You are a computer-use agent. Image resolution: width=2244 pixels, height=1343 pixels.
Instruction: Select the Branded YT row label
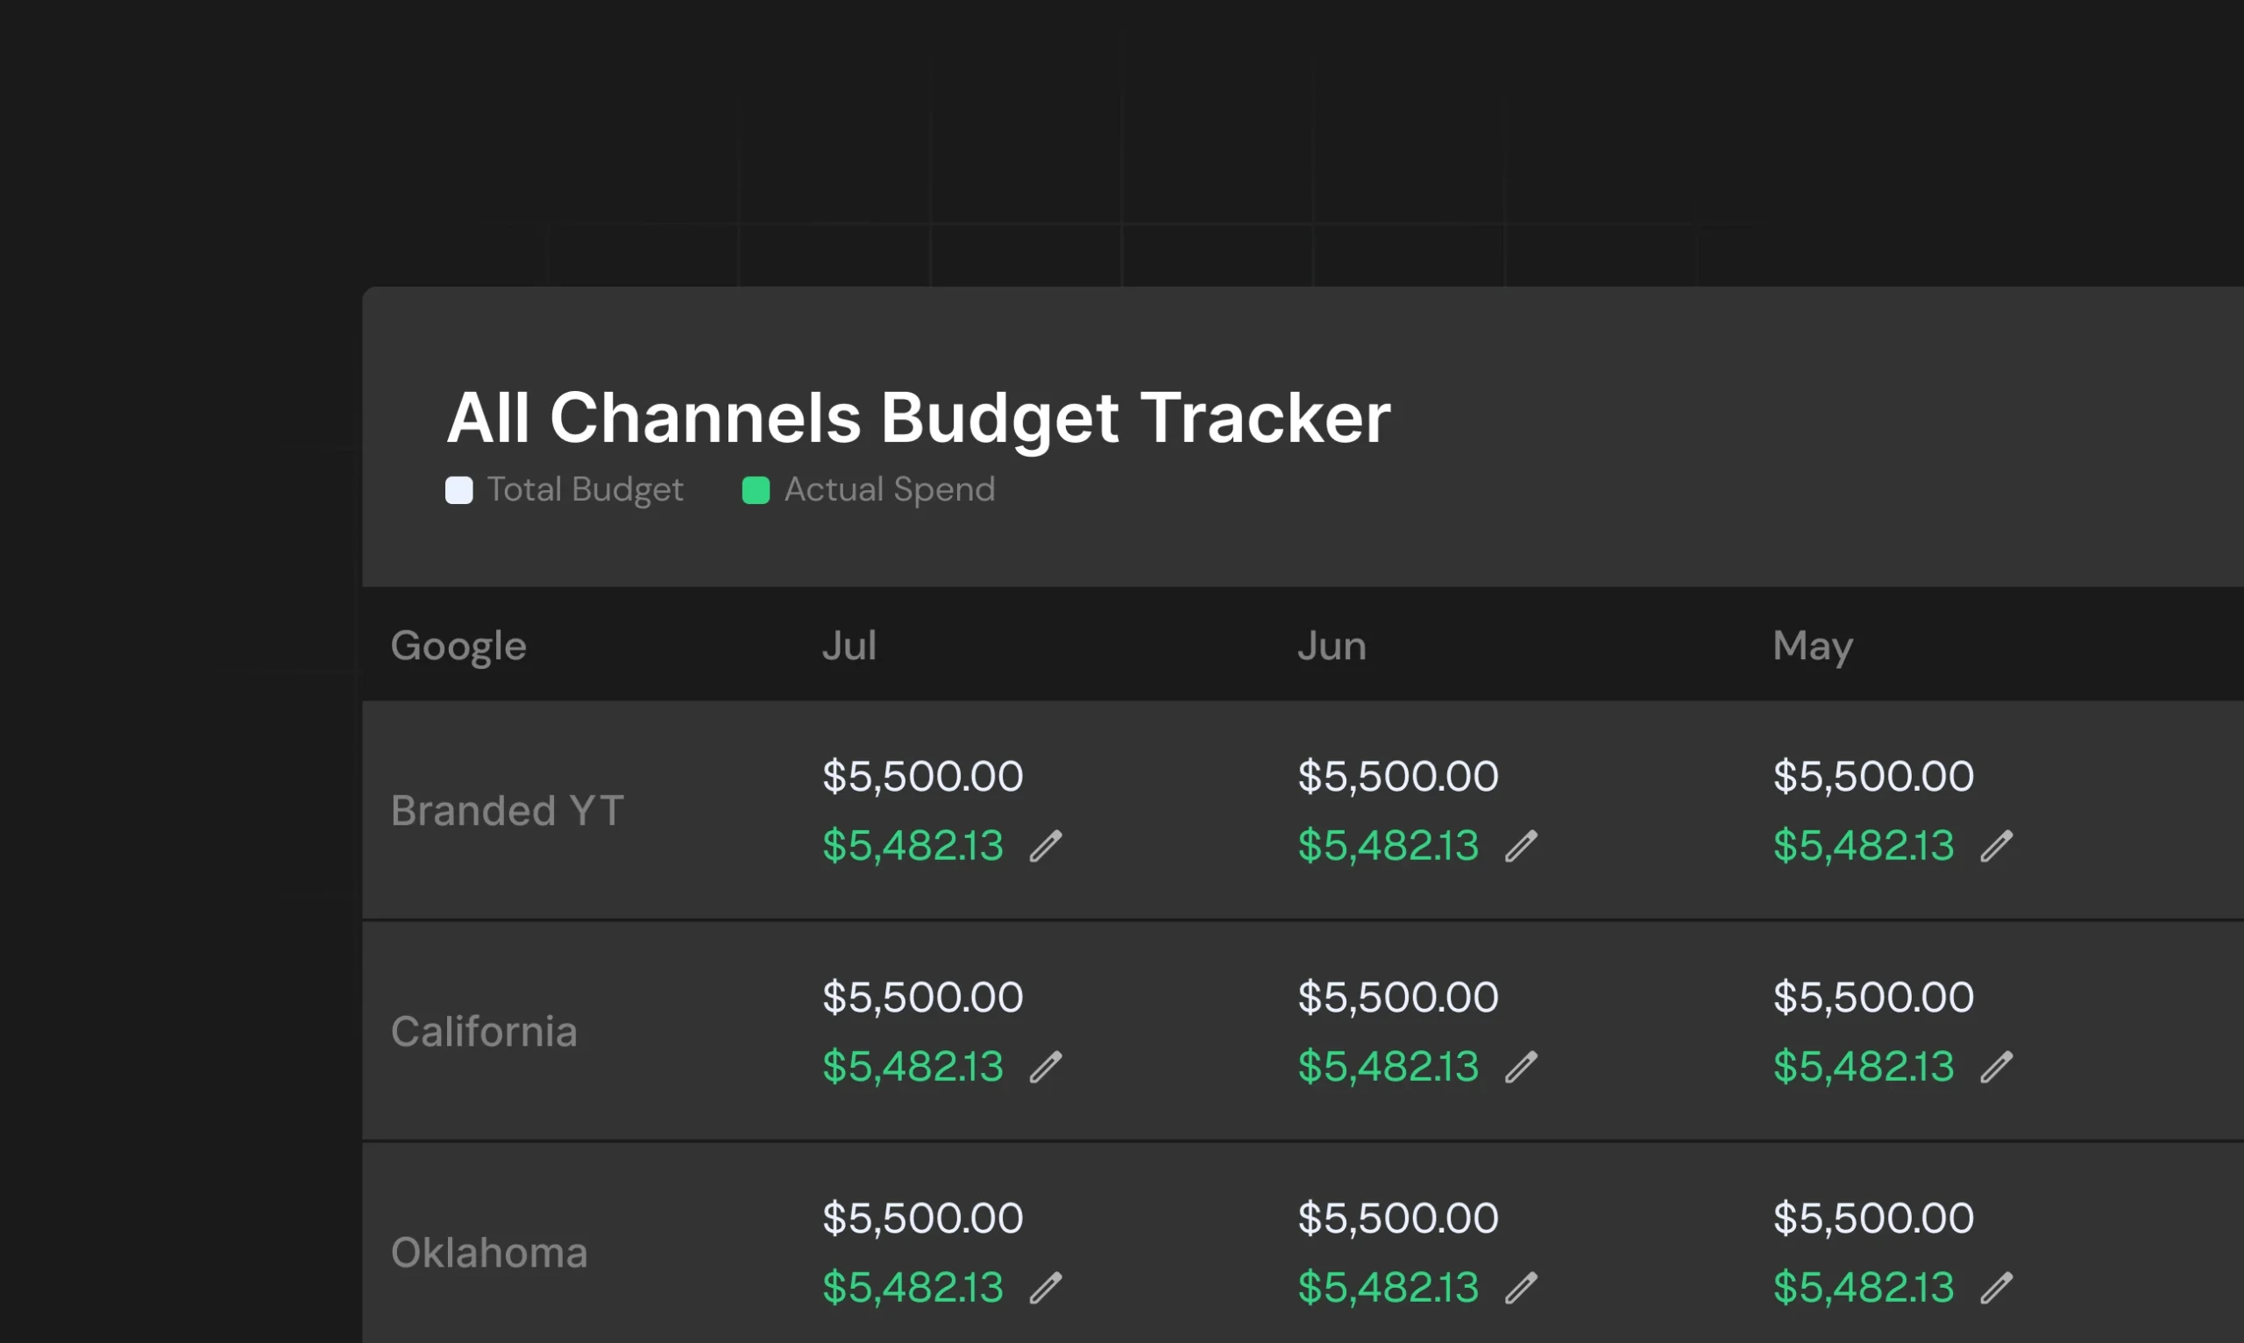(508, 811)
